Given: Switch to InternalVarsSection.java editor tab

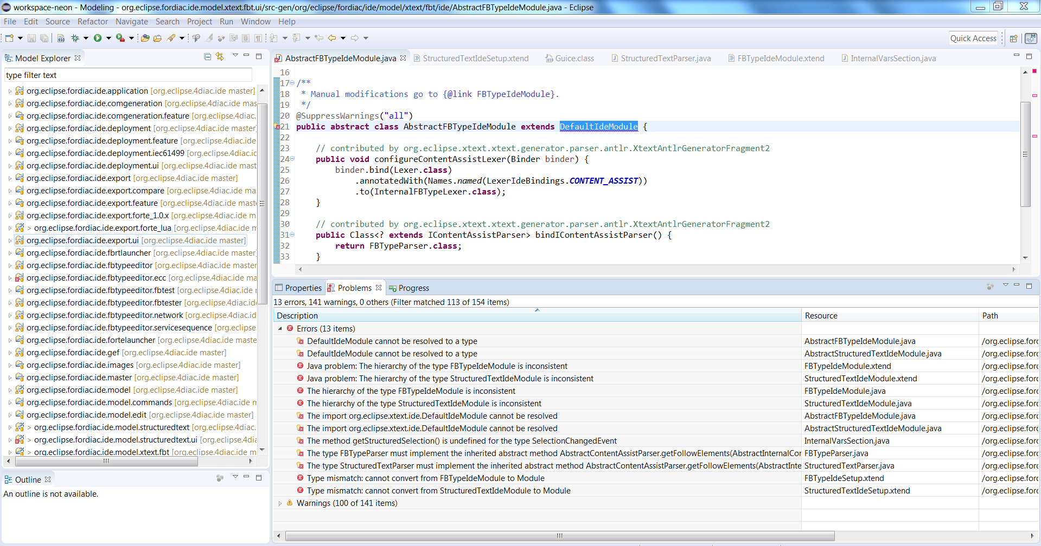Looking at the screenshot, I should click(x=889, y=58).
